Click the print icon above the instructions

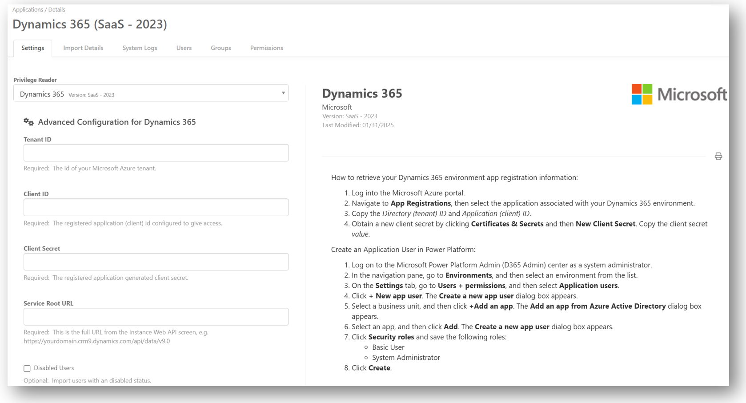pyautogui.click(x=718, y=156)
